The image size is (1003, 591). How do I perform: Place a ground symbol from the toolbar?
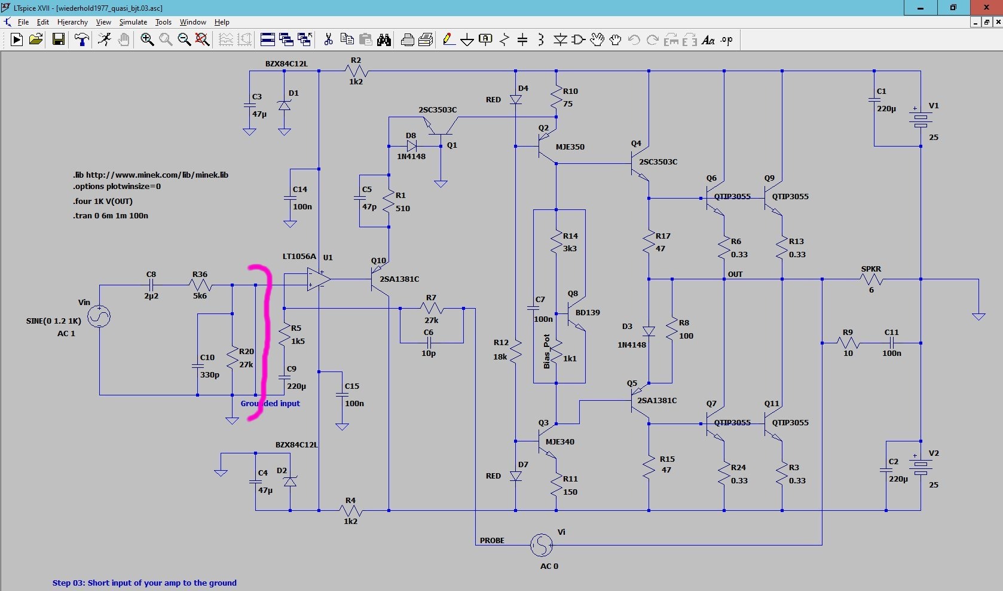coord(467,39)
